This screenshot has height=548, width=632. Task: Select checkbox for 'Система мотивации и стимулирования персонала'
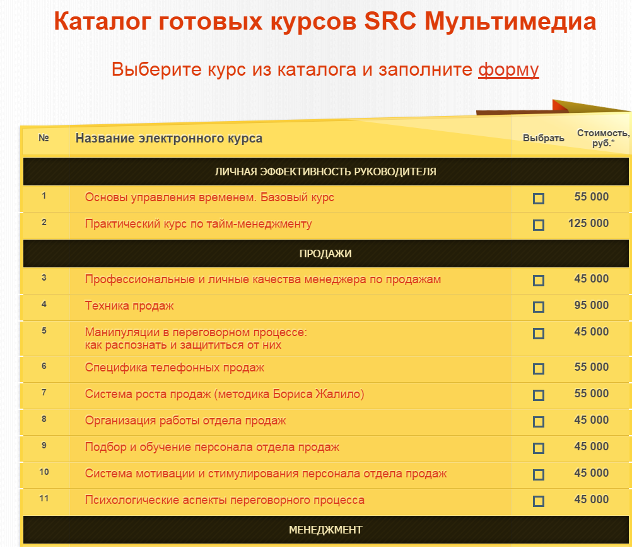(539, 475)
